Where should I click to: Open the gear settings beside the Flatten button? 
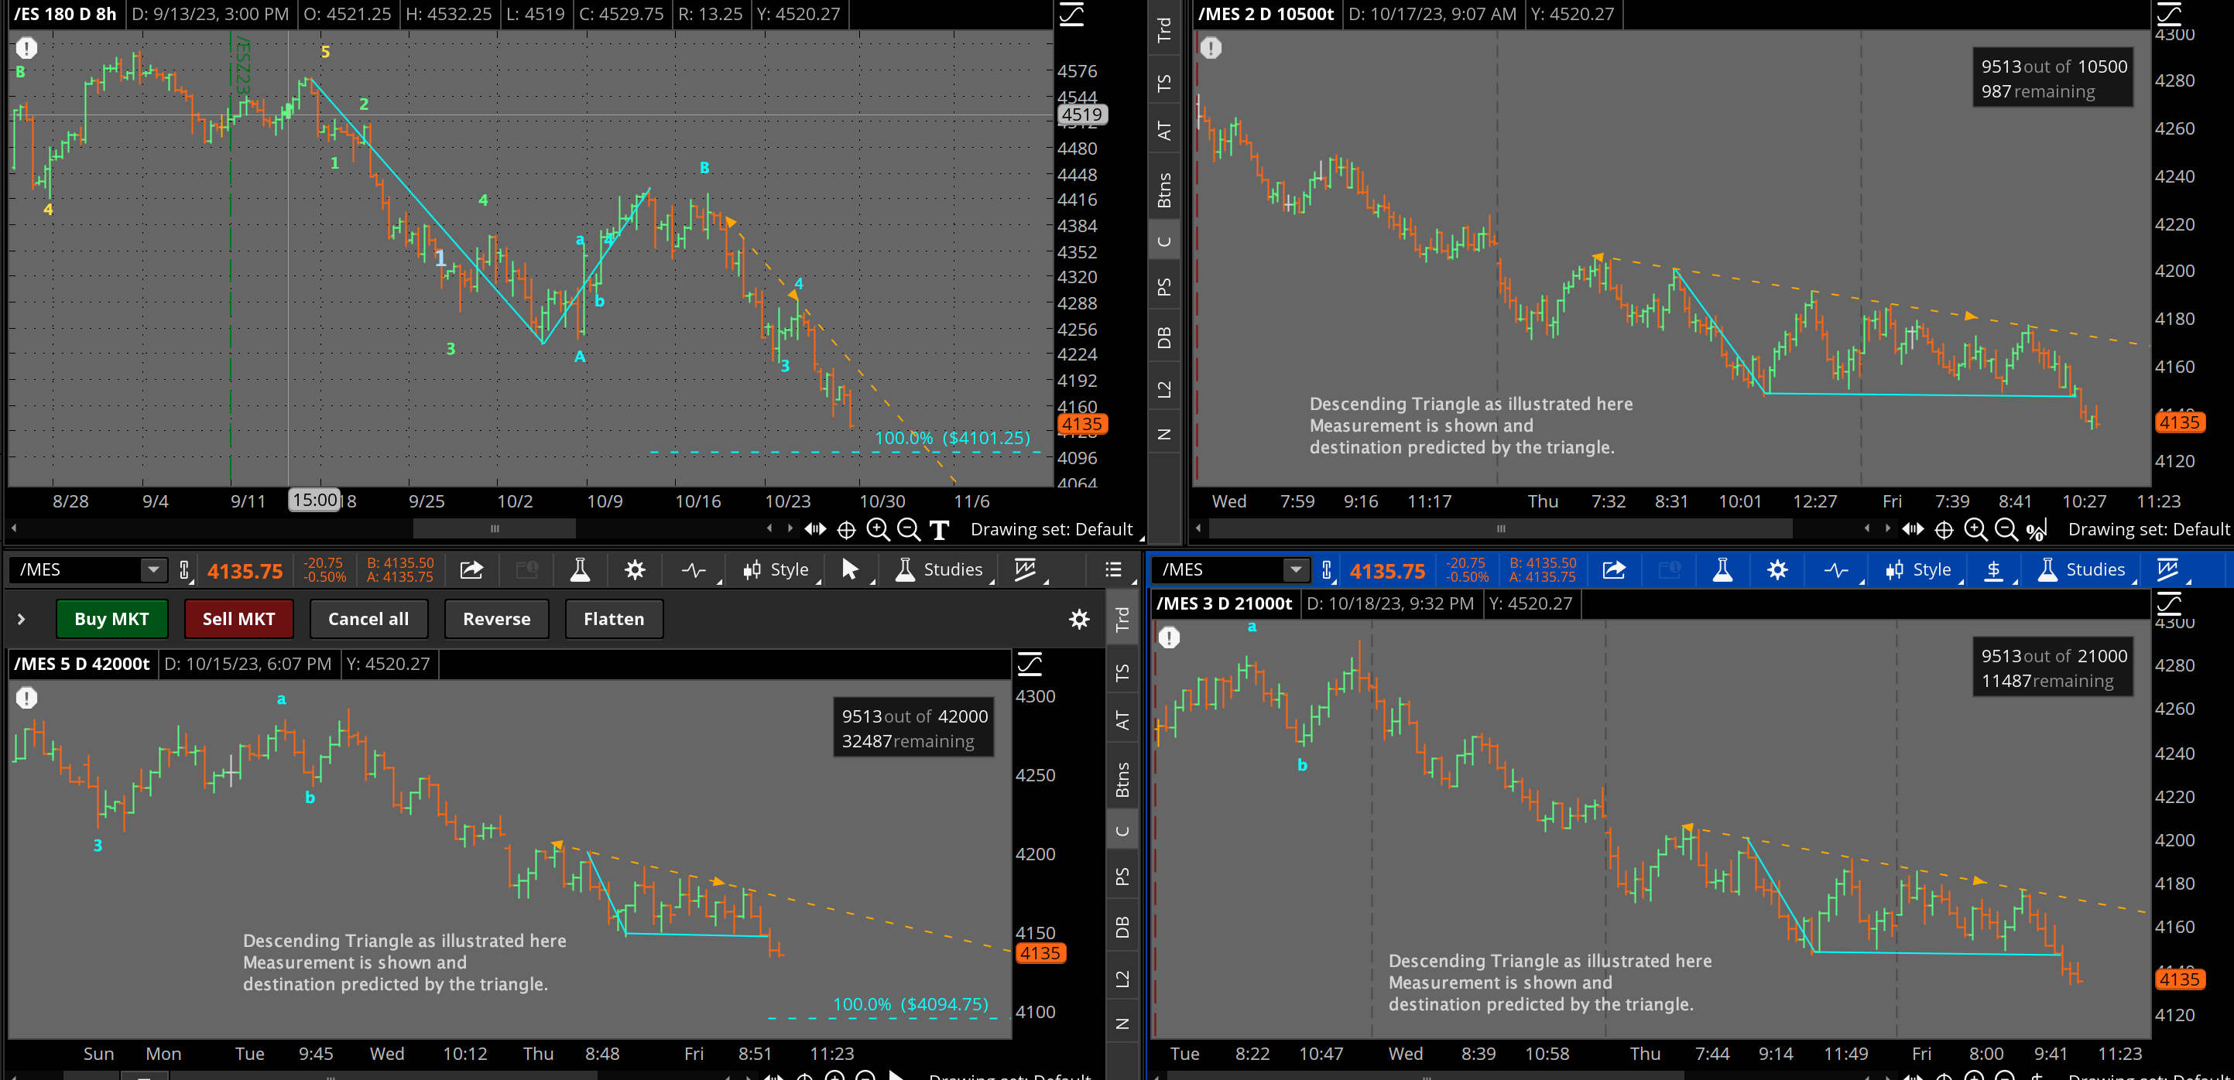point(1079,619)
